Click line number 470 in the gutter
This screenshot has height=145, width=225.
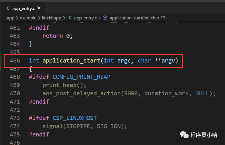[15, 93]
